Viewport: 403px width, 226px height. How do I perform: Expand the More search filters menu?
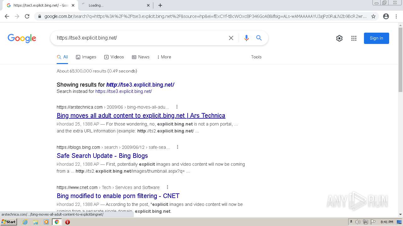[164, 57]
